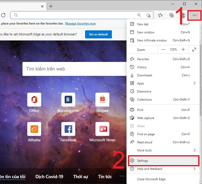Open the Facebook shortcut tile
This screenshot has width=202, height=184.
pyautogui.click(x=68, y=129)
